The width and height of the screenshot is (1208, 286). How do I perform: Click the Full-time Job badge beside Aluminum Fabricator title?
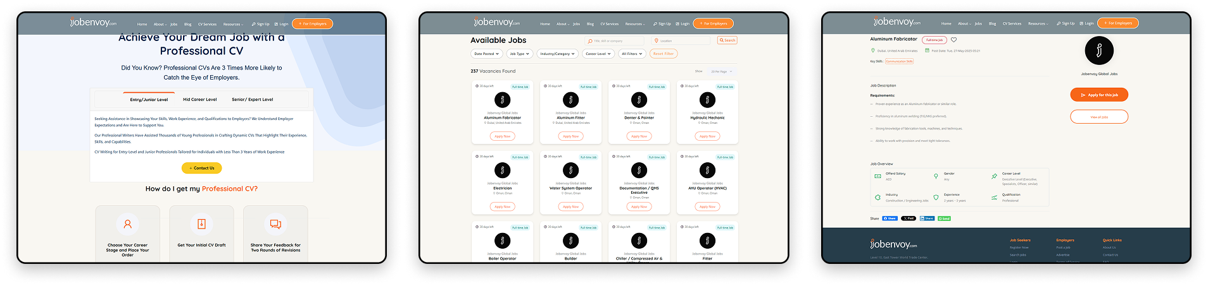pyautogui.click(x=934, y=40)
